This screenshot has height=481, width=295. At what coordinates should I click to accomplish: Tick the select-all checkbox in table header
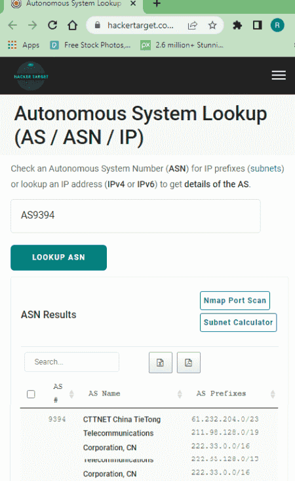(x=31, y=394)
